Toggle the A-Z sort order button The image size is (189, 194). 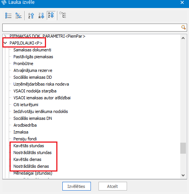click(51, 16)
